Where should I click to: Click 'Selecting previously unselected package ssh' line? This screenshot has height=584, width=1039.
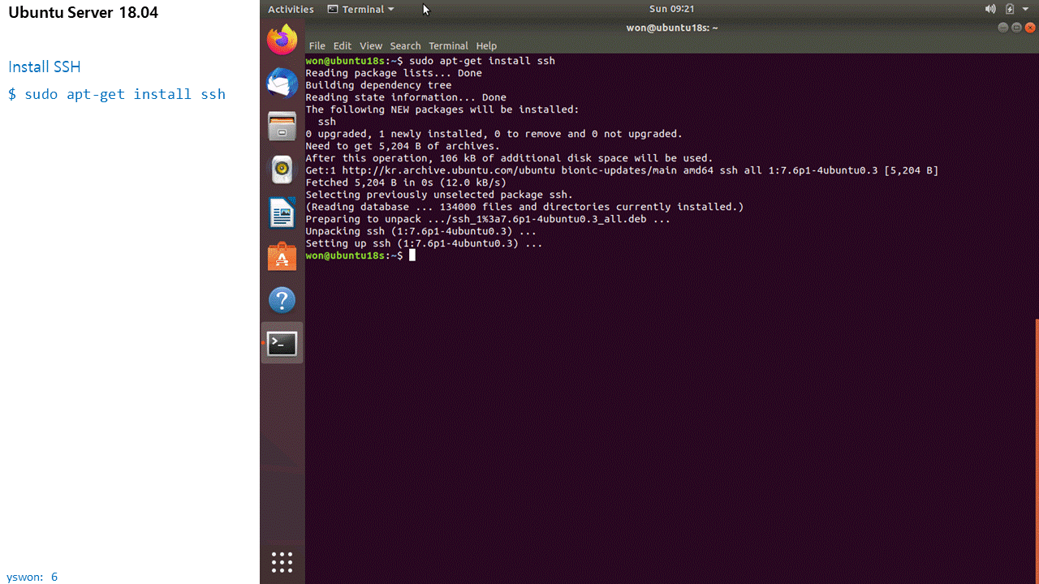pyautogui.click(x=439, y=195)
